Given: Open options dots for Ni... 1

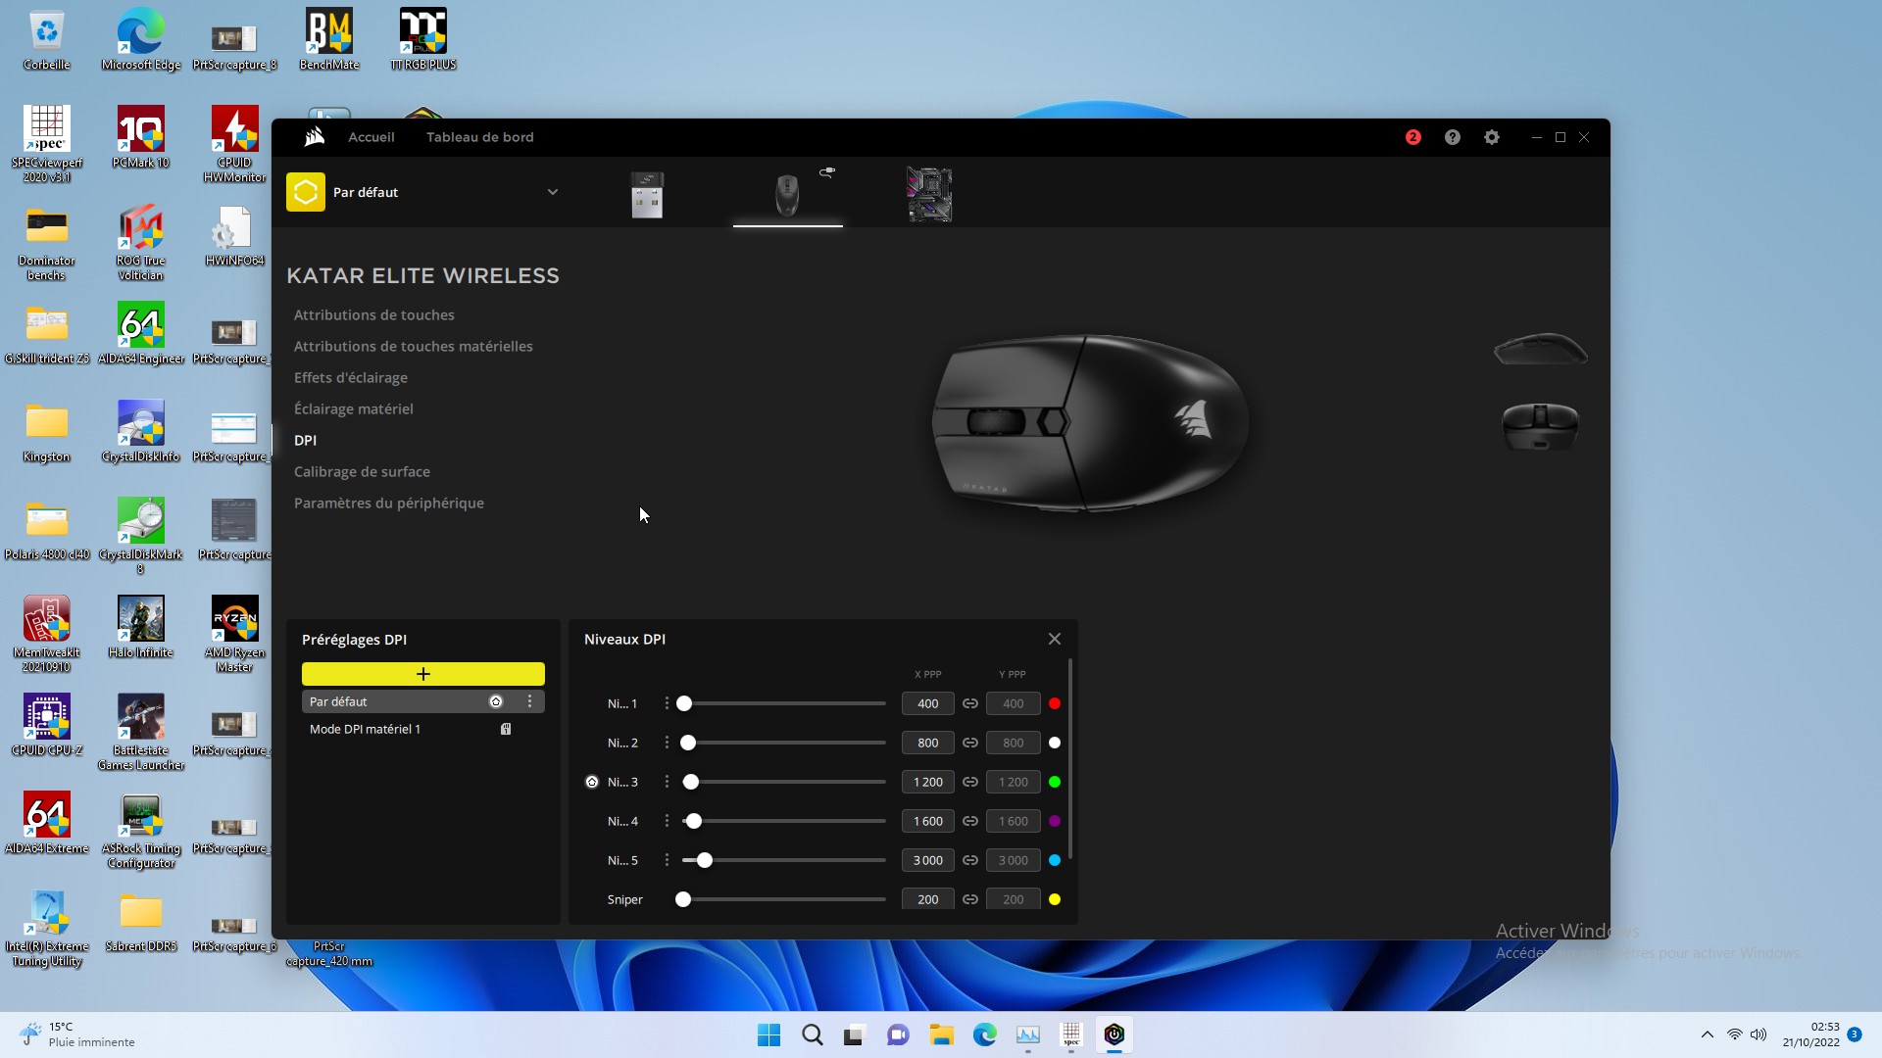Looking at the screenshot, I should click(667, 703).
